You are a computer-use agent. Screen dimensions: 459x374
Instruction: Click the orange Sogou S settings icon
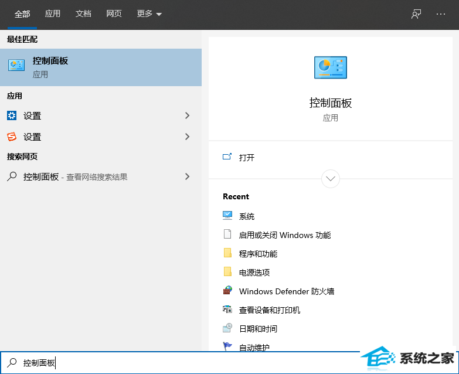pos(12,137)
